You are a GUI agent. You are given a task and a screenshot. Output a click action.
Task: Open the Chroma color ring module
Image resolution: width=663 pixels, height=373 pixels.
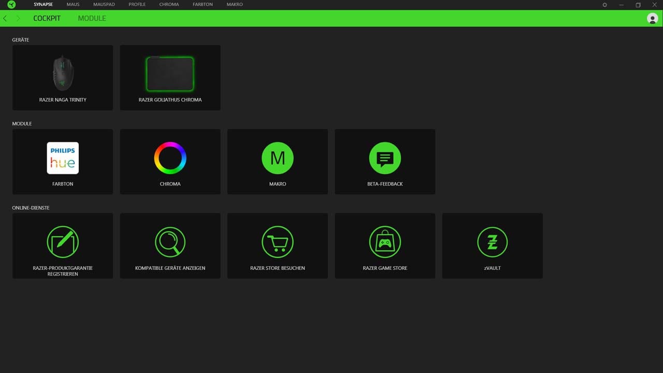point(170,159)
